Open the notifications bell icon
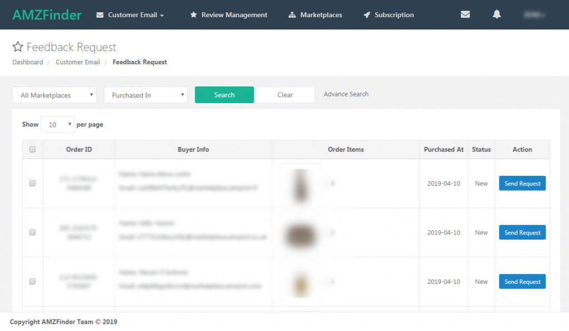 coord(497,15)
